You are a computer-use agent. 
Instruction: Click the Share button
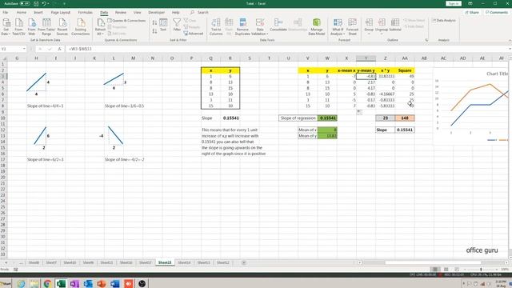click(x=472, y=13)
